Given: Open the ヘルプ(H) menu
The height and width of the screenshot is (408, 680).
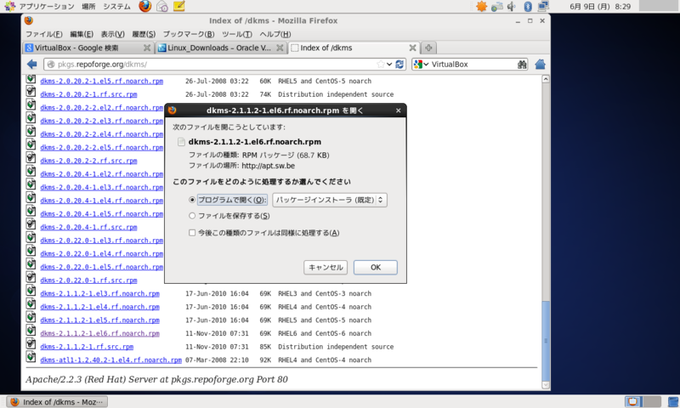Looking at the screenshot, I should click(275, 34).
